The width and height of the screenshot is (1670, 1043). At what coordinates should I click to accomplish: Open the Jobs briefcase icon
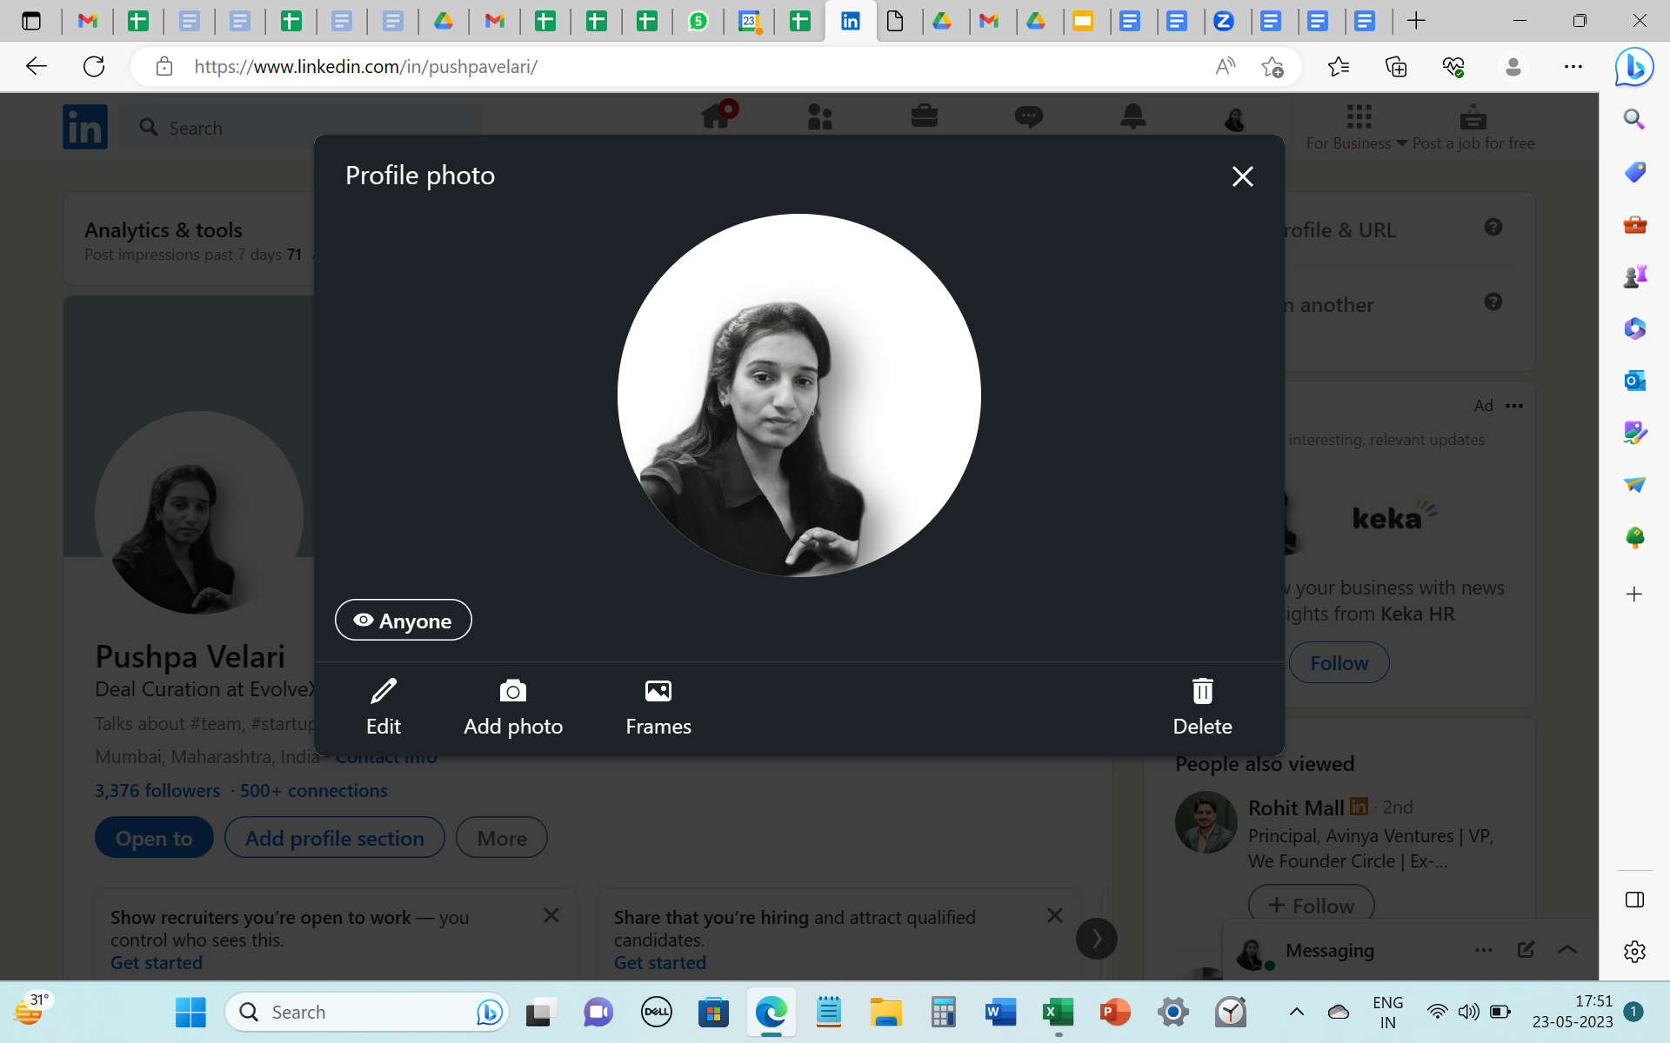(925, 116)
